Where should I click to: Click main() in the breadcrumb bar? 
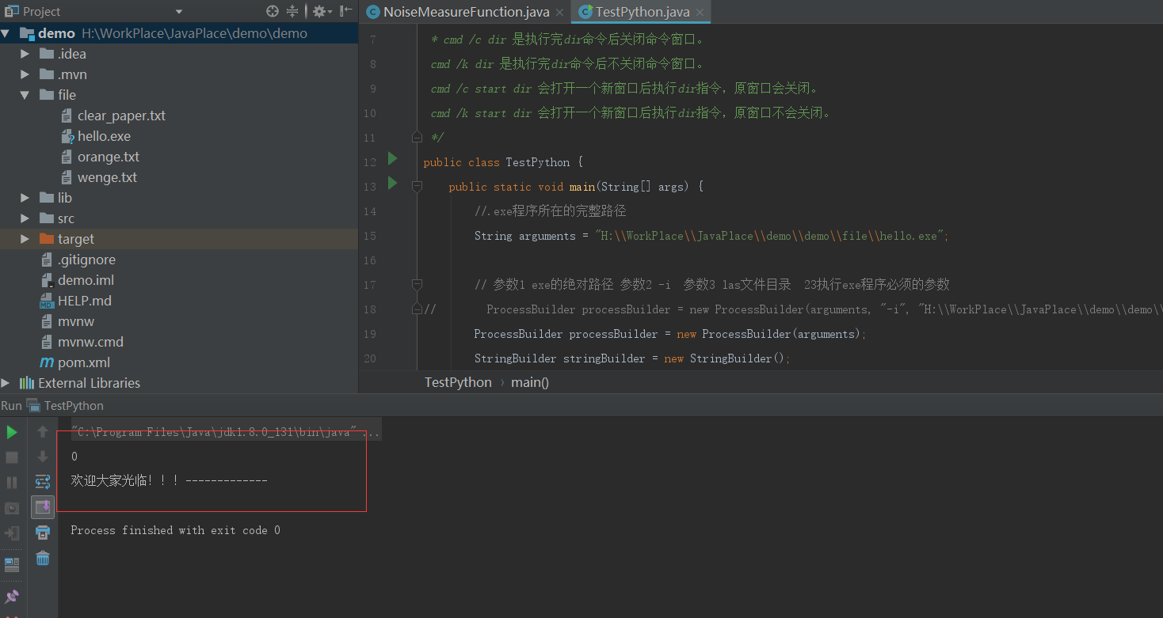tap(529, 382)
